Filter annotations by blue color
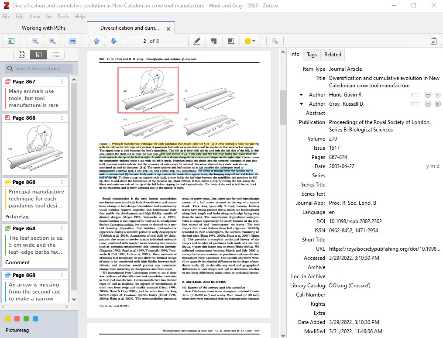 pyautogui.click(x=35, y=319)
